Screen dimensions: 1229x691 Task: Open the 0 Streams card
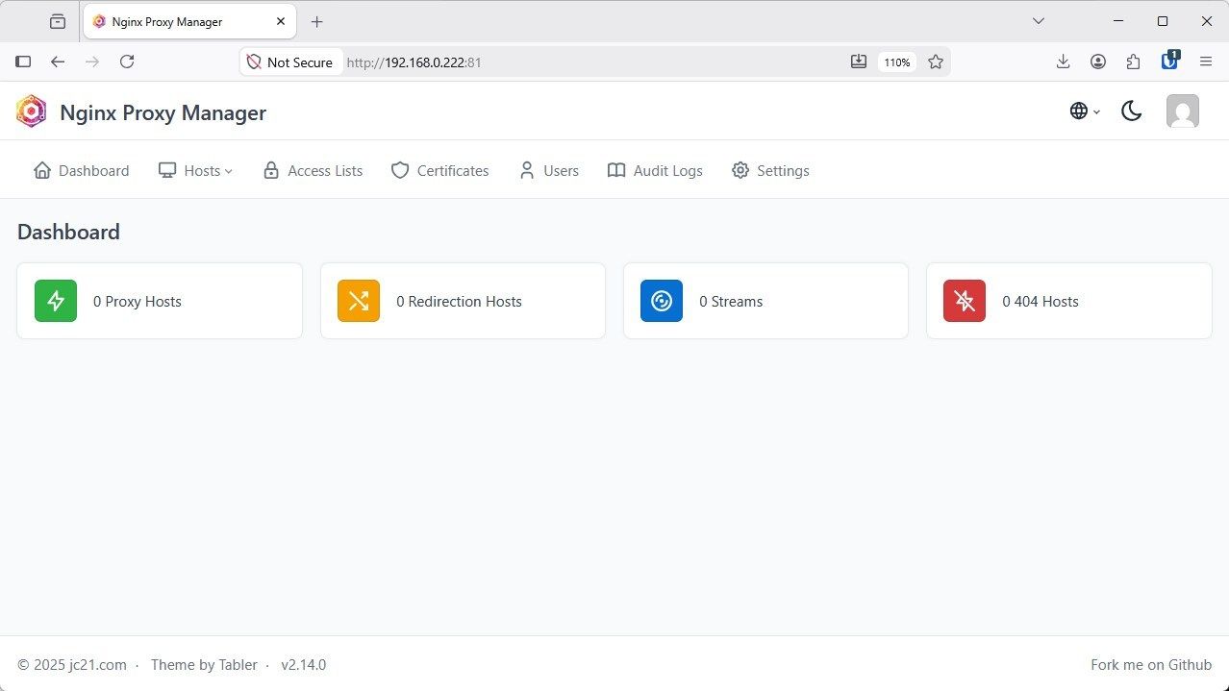765,301
